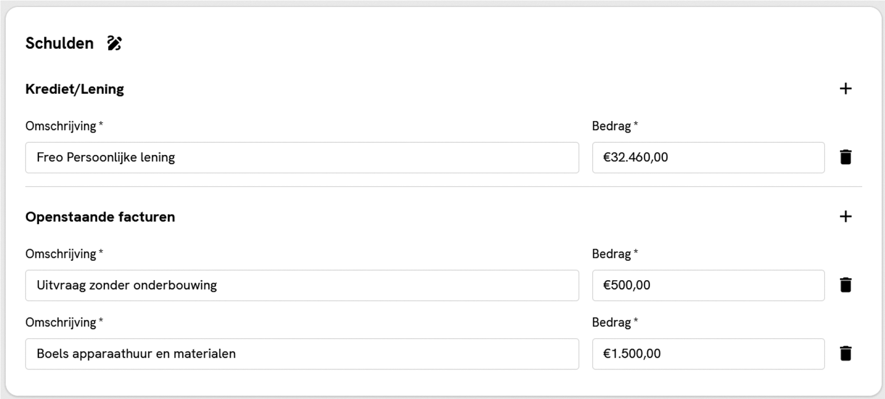Delete the Boels apparaathuur en materialen row
The image size is (885, 399).
(x=845, y=353)
